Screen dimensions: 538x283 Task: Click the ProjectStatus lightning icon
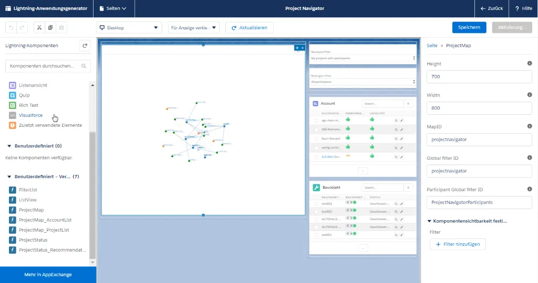[x=13, y=240]
